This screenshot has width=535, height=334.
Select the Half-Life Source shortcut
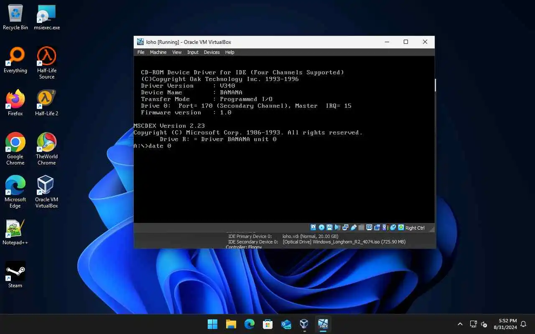coord(47,63)
